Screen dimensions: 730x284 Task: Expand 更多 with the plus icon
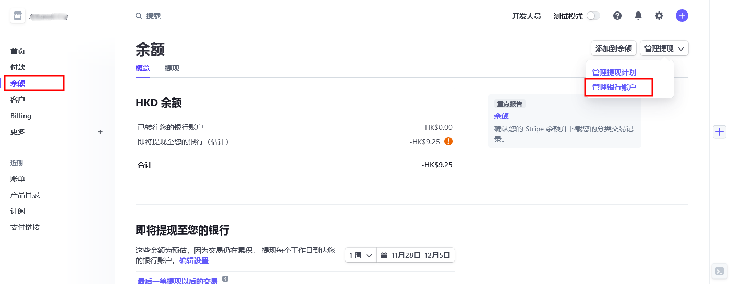point(100,132)
